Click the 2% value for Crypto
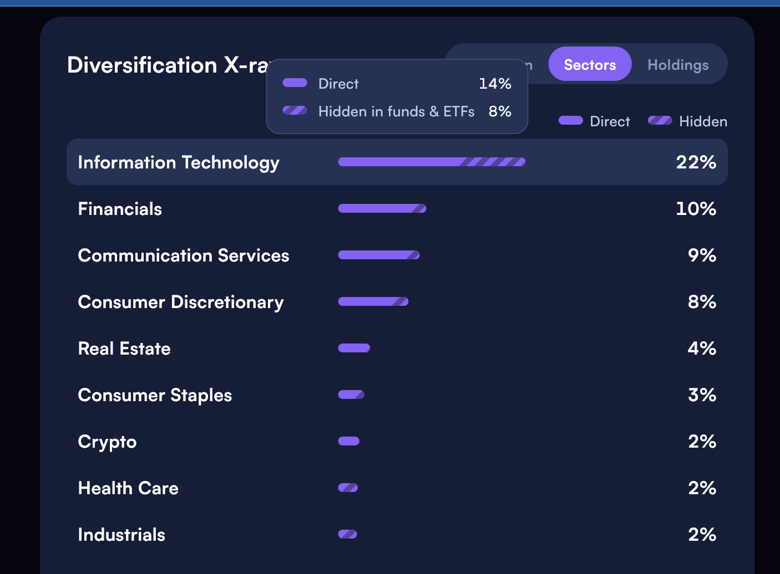 [702, 442]
